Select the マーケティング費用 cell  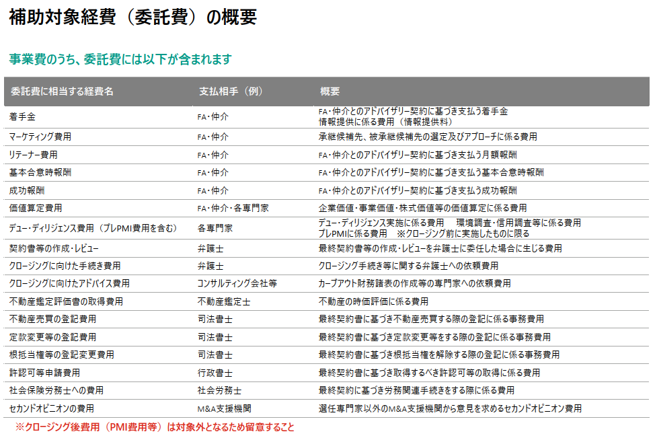point(40,137)
